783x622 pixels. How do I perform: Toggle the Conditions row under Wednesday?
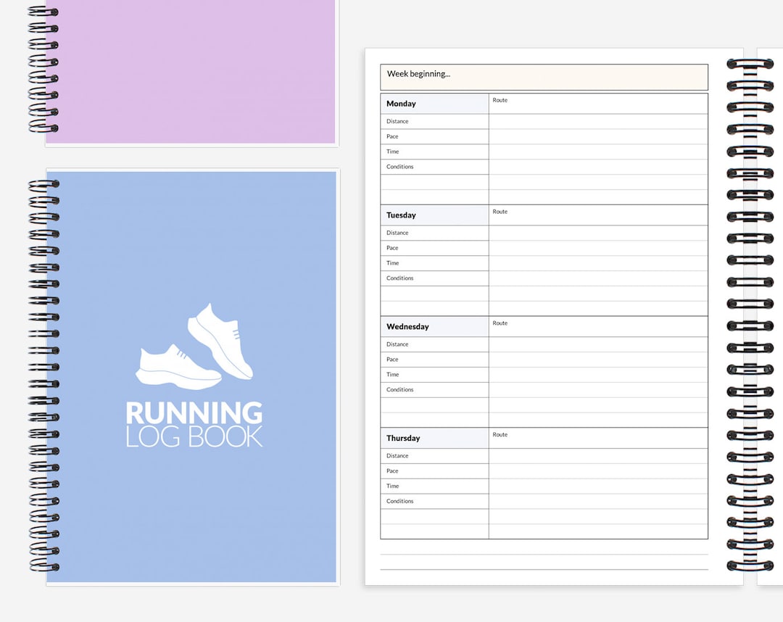tap(399, 389)
